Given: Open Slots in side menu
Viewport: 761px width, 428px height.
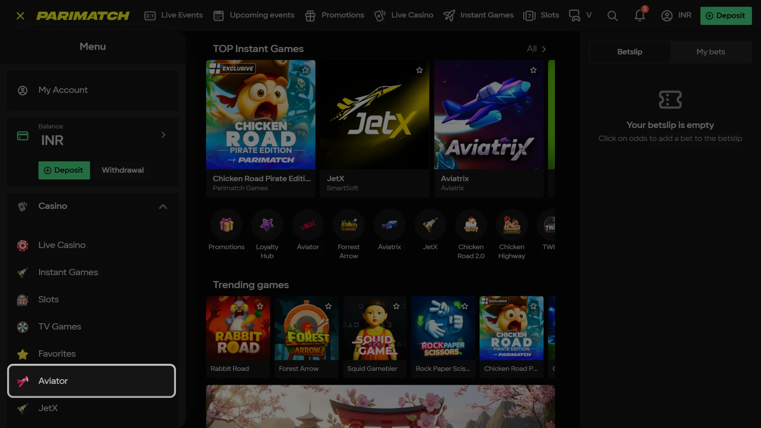Looking at the screenshot, I should pyautogui.click(x=93, y=300).
